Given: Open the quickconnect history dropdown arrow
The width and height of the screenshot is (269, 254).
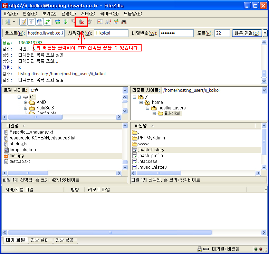Looking at the screenshot, I should pos(265,33).
